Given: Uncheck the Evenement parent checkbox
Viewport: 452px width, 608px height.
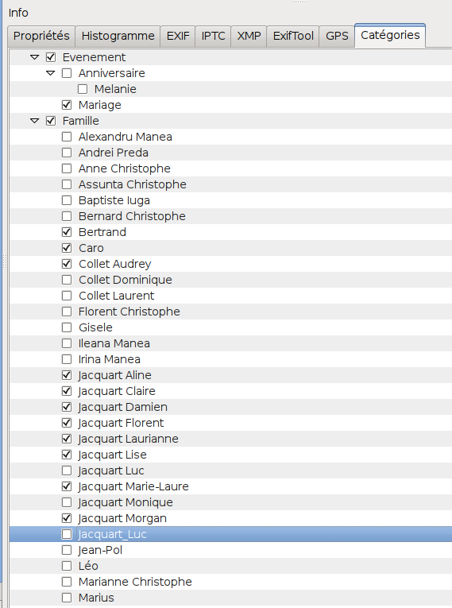Looking at the screenshot, I should tap(51, 57).
